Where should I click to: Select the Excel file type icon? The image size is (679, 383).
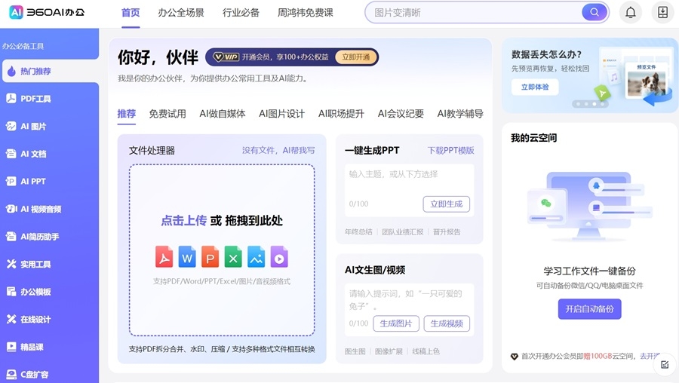(x=233, y=256)
